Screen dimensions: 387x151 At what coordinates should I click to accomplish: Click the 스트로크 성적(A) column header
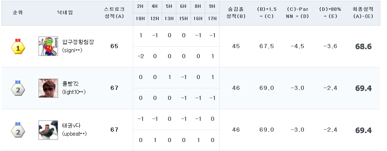(x=114, y=13)
